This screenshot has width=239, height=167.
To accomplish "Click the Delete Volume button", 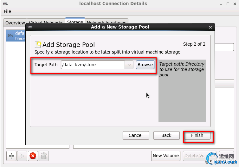I will pos(200,156).
